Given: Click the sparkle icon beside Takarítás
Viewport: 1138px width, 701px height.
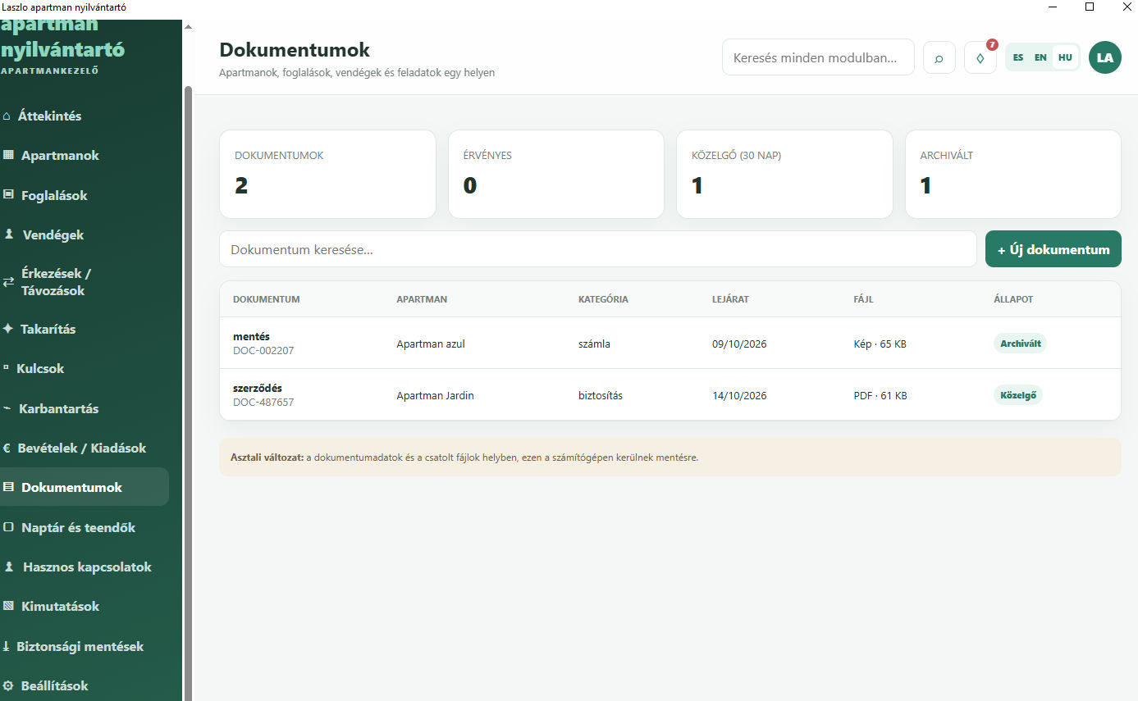Looking at the screenshot, I should [x=8, y=329].
